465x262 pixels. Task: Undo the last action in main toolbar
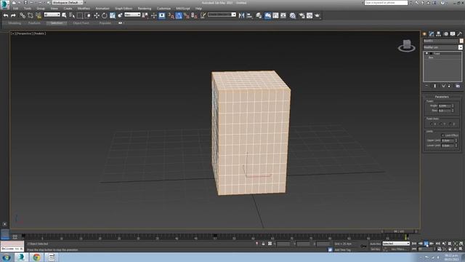pyautogui.click(x=6, y=15)
